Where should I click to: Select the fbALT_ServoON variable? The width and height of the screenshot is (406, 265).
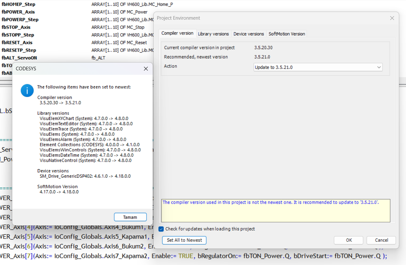pyautogui.click(x=19, y=58)
